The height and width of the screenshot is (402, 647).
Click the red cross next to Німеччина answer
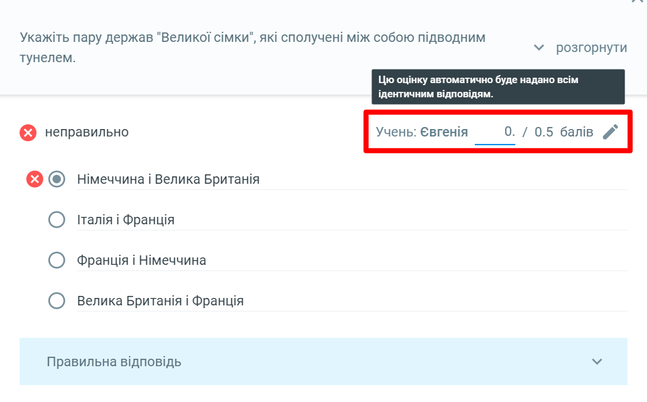[x=34, y=179]
